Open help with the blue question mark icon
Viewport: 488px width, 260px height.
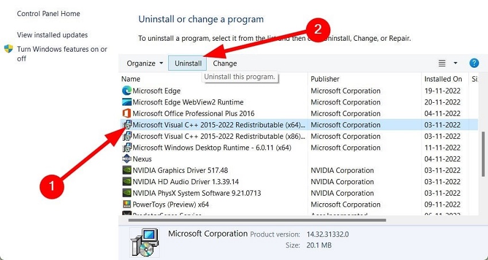pyautogui.click(x=474, y=63)
